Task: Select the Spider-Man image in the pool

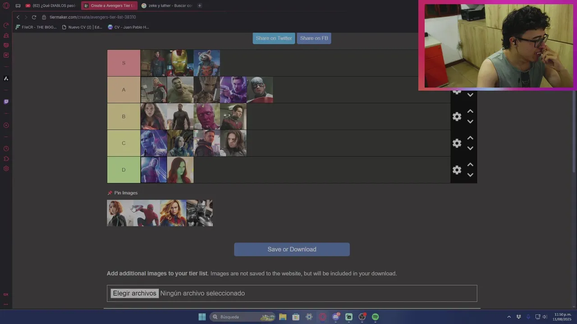Action: coord(147,213)
